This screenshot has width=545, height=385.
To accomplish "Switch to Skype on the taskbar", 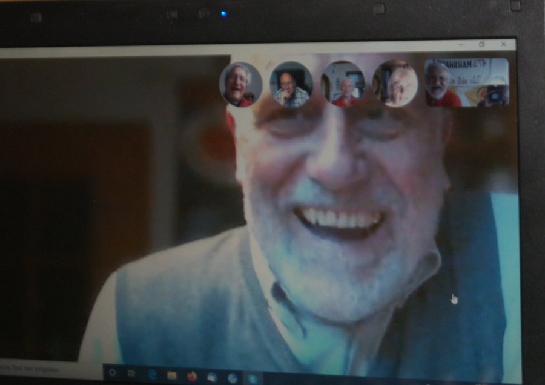I will (x=253, y=379).
